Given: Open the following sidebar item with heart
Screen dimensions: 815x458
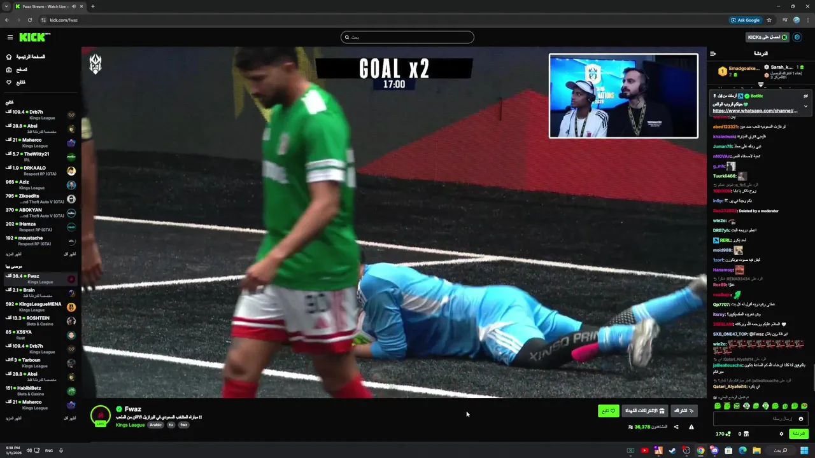Looking at the screenshot, I should 16,82.
